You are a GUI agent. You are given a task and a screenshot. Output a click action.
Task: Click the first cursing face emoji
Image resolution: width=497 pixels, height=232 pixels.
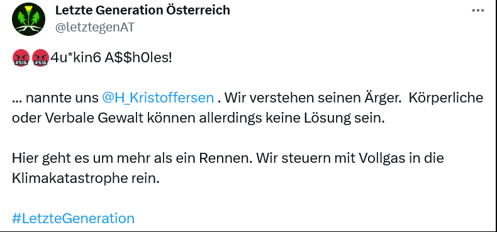coord(21,58)
